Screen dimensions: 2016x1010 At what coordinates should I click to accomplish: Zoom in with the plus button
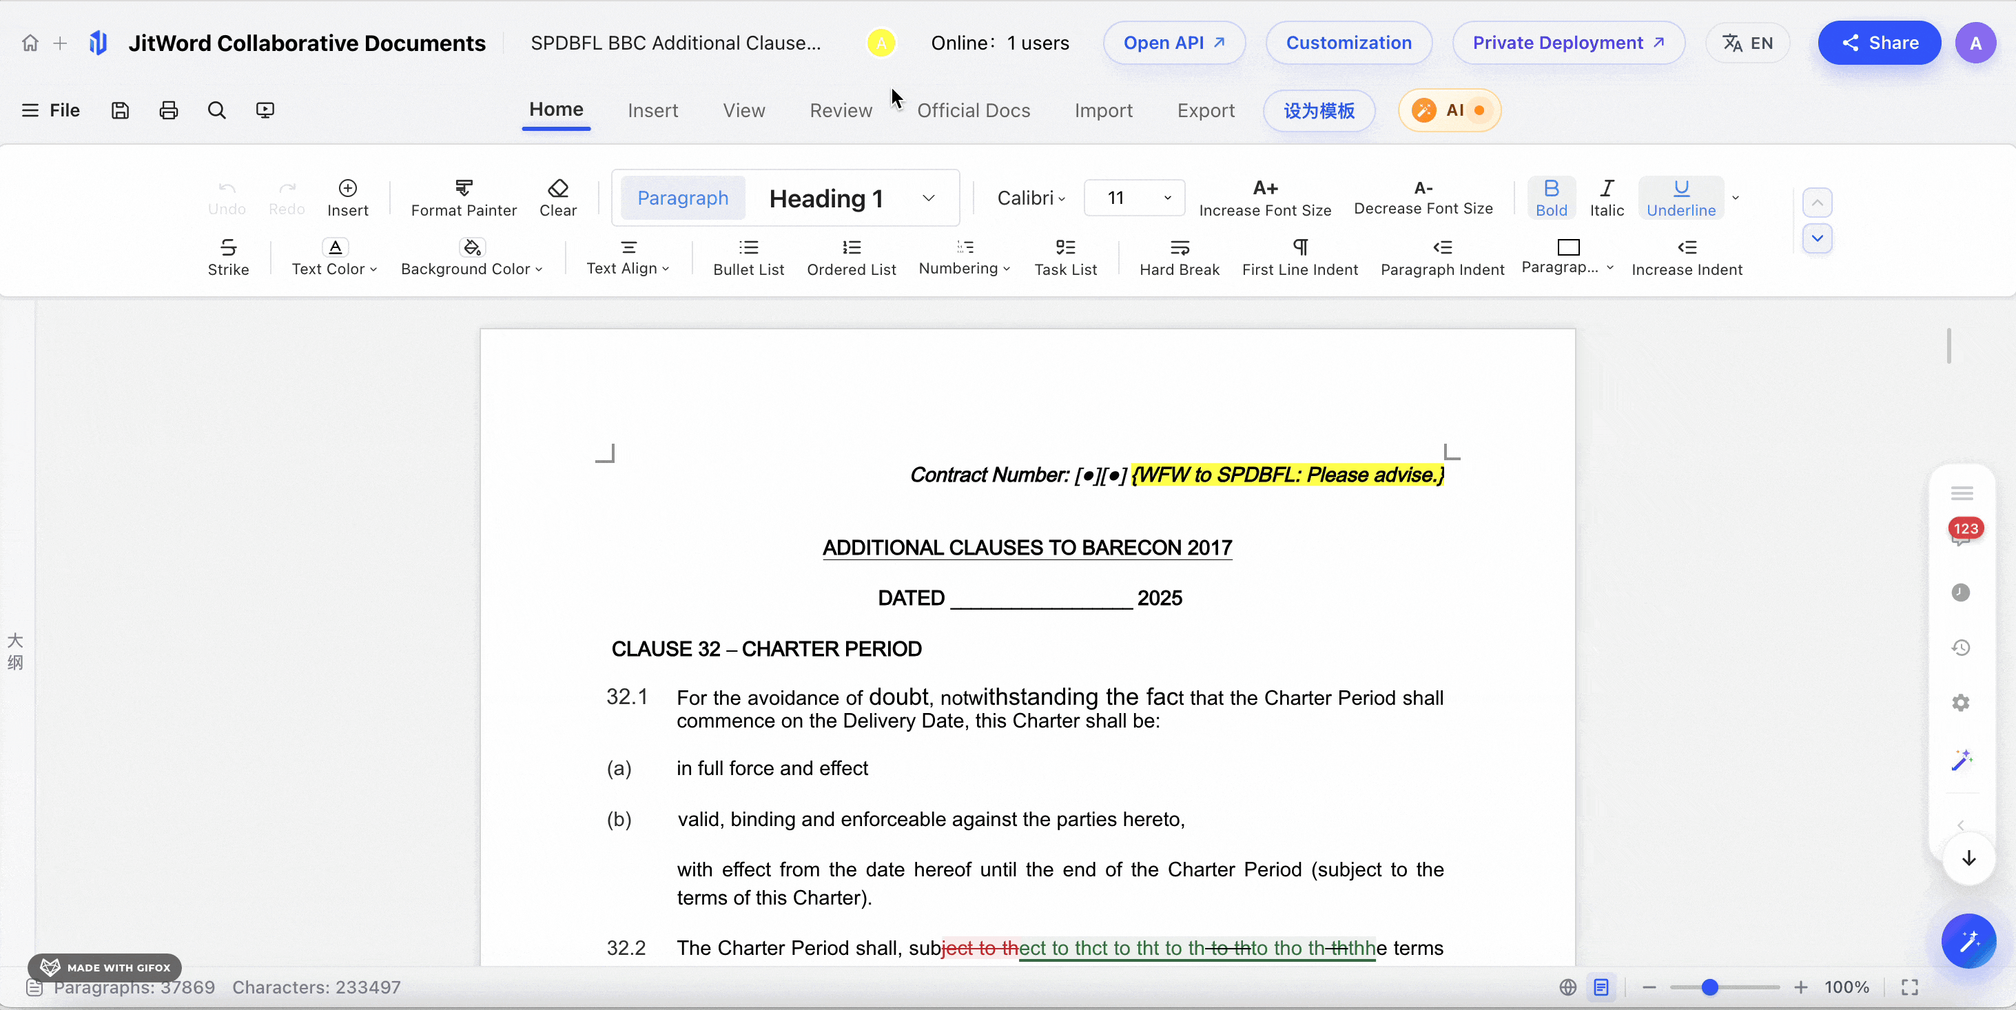click(1800, 987)
